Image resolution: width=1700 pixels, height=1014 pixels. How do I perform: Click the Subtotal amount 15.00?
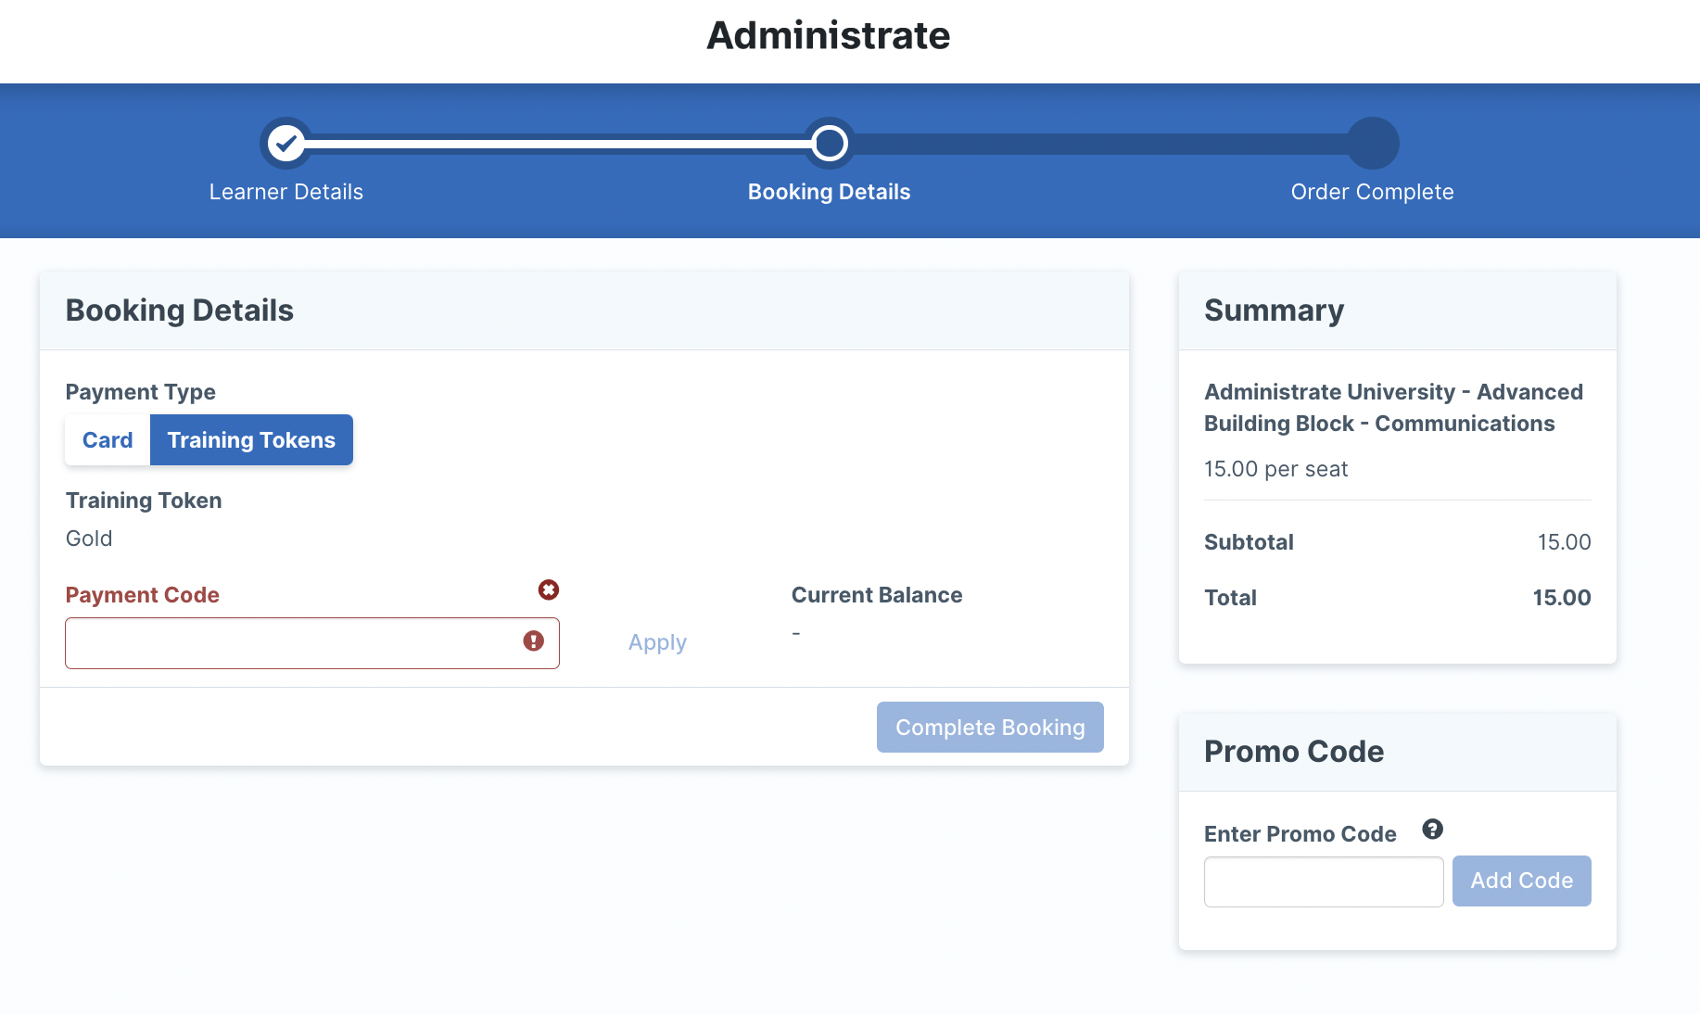point(1565,542)
